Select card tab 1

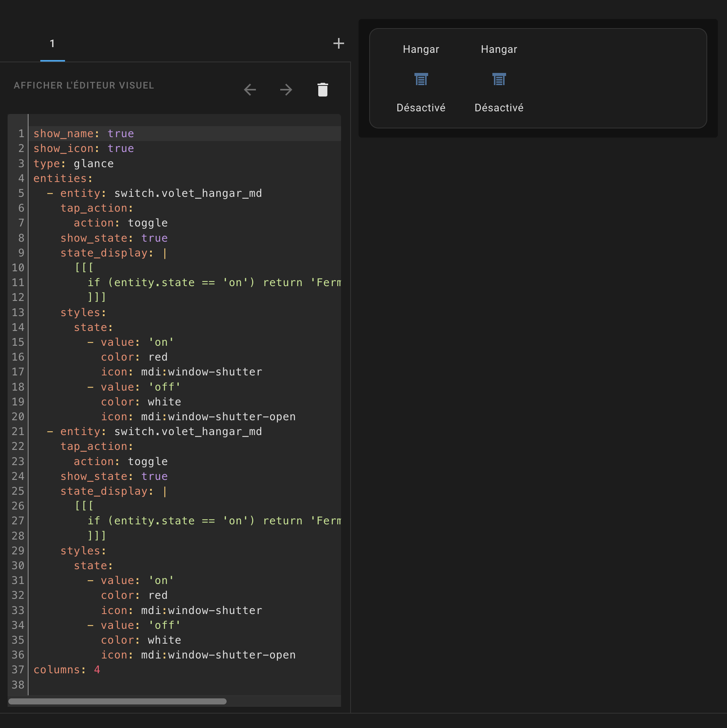52,43
